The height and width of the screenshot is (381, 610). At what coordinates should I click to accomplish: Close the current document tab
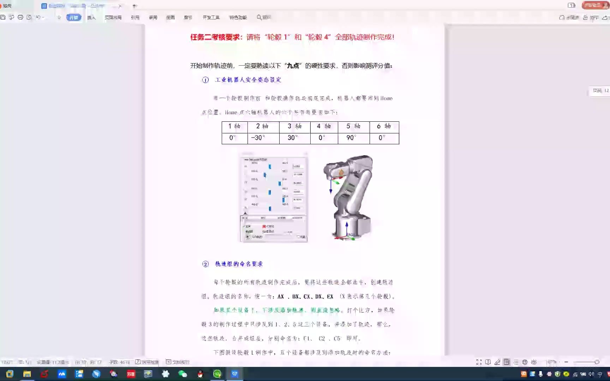(120, 6)
